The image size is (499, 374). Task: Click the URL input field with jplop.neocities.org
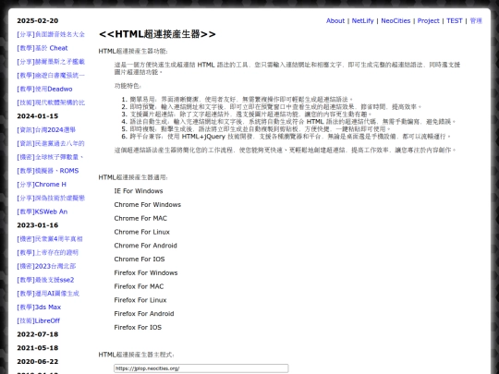[x=201, y=368]
